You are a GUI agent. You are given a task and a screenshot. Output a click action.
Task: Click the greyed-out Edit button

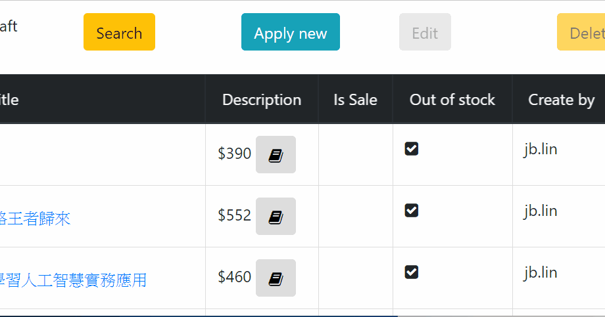click(425, 32)
